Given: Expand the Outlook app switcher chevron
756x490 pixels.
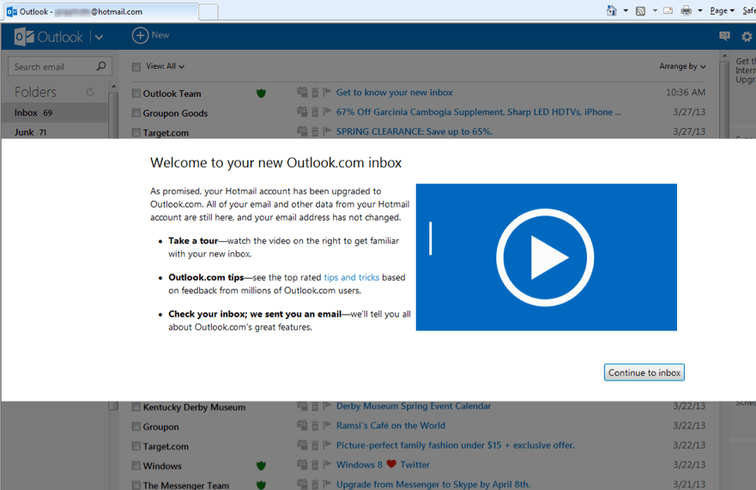Looking at the screenshot, I should [x=99, y=37].
